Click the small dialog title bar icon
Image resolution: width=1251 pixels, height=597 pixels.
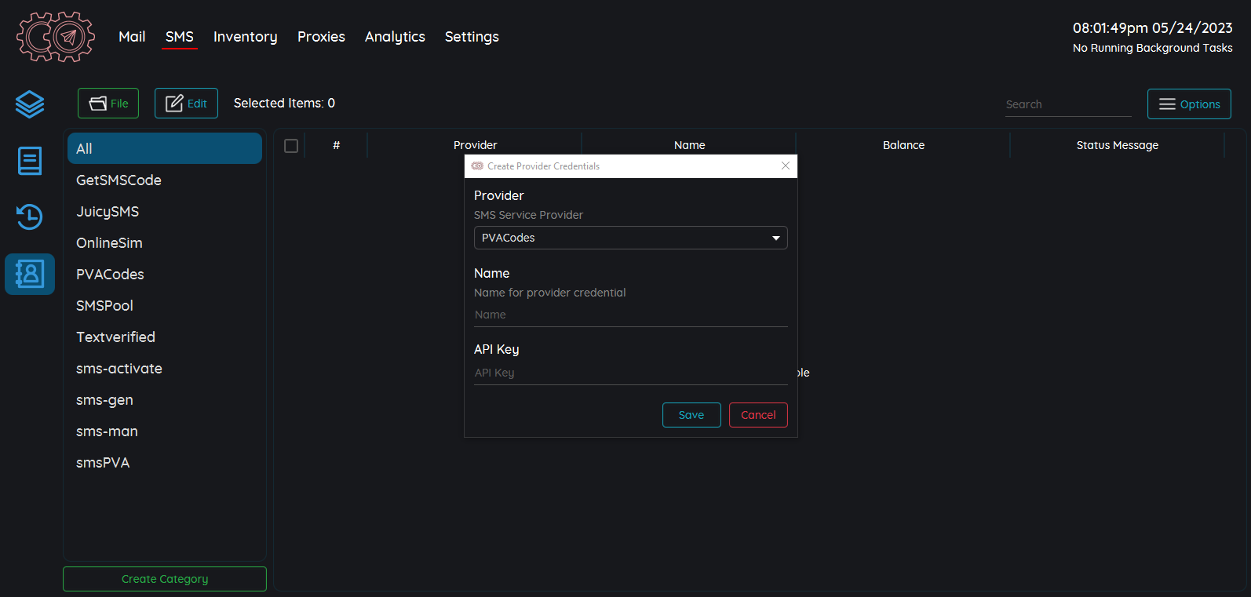tap(477, 166)
